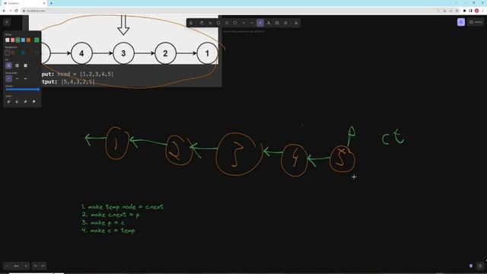Open the browser extensions puzzle icon
The width and height of the screenshot is (487, 274).
coord(465,11)
